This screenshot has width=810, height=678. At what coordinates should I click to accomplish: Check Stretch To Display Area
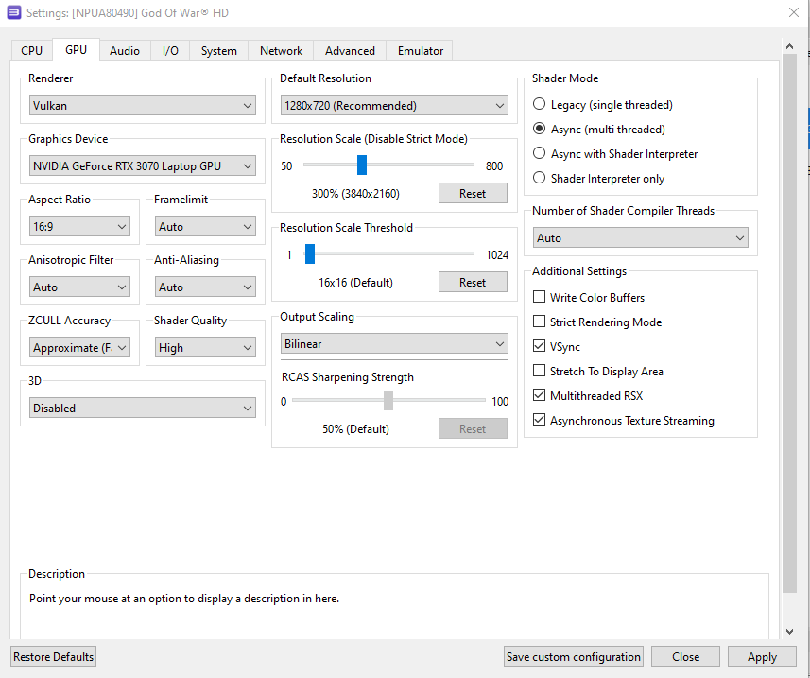(540, 372)
